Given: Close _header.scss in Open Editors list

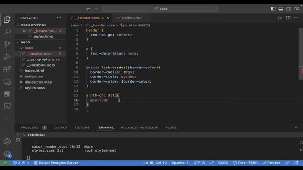Looking at the screenshot, I should tap(24, 31).
